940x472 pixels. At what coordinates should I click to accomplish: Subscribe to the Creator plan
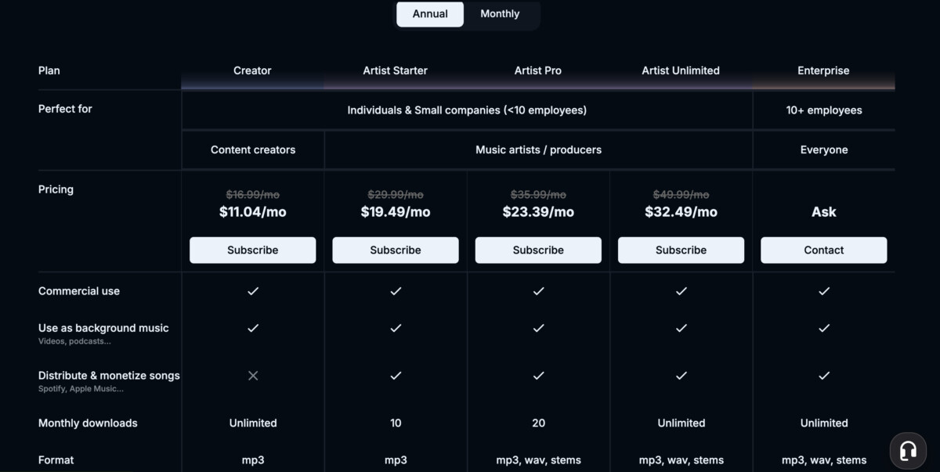253,250
